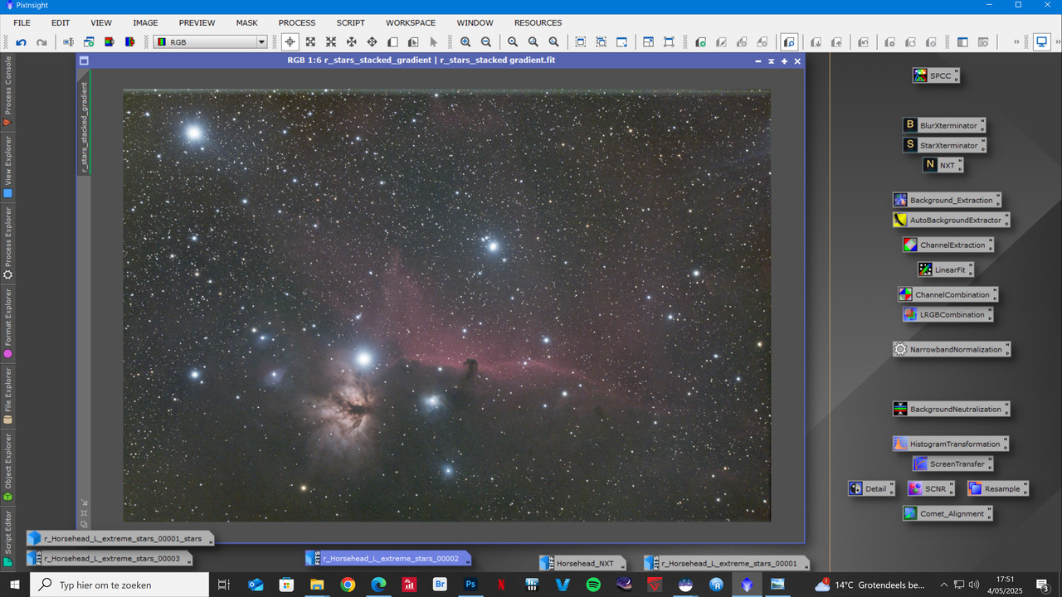Open the SPCC process icon
This screenshot has width=1062, height=597.
click(934, 75)
